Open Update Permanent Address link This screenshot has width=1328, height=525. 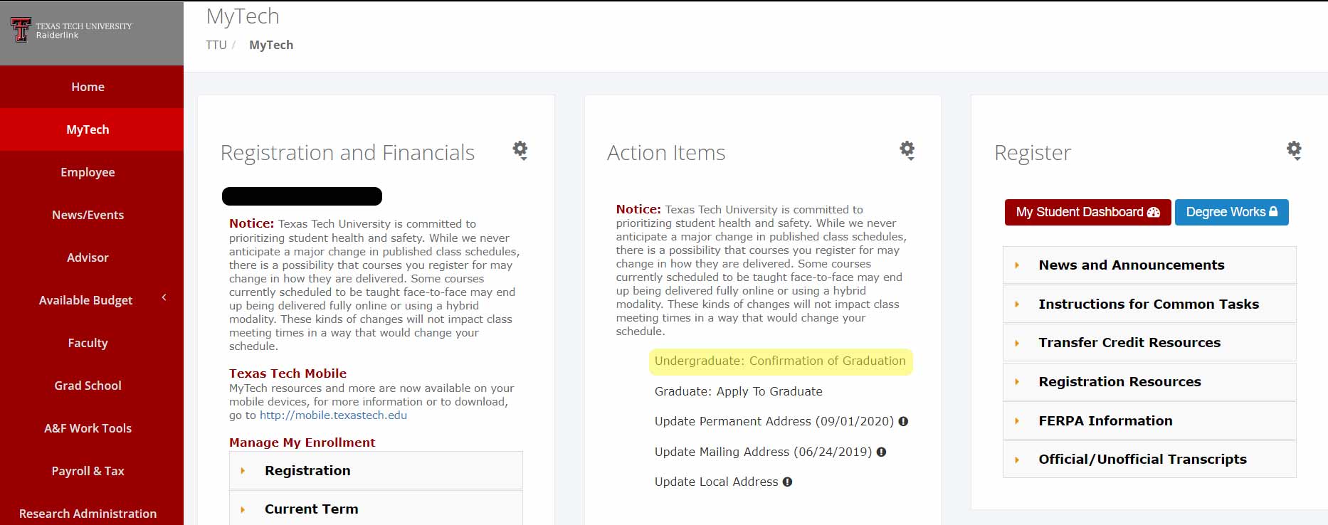click(774, 421)
